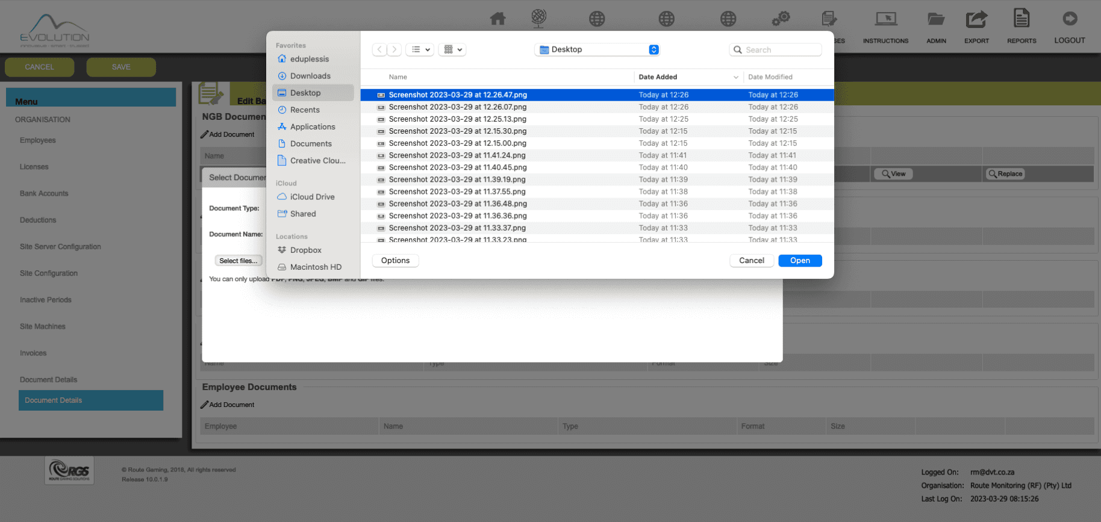The image size is (1101, 522).
Task: Open Site Configuration menu item
Action: (x=49, y=273)
